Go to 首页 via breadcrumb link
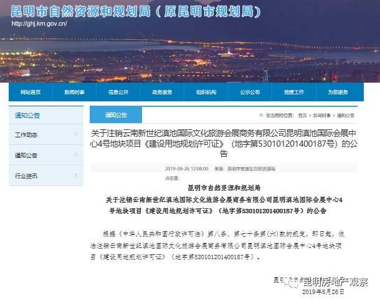This screenshot has height=299, width=380. (x=303, y=116)
